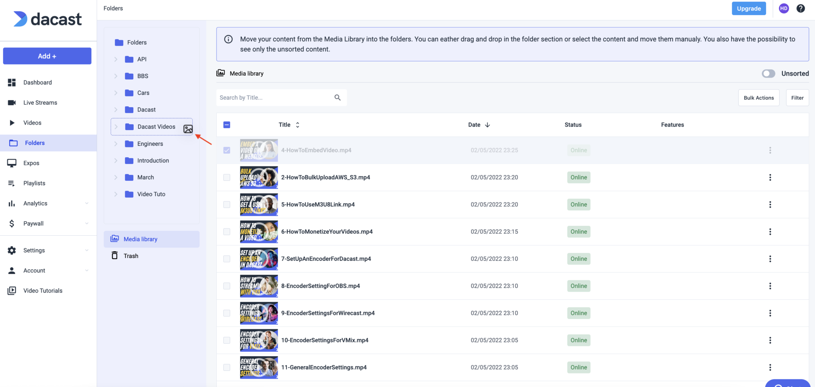Open the Playlists section
Image resolution: width=815 pixels, height=387 pixels.
(x=48, y=183)
